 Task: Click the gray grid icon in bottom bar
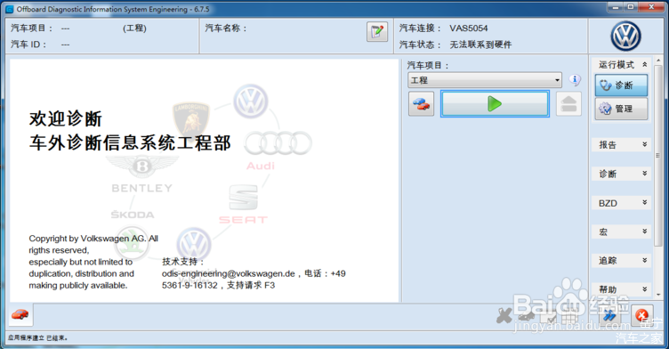pyautogui.click(x=569, y=317)
